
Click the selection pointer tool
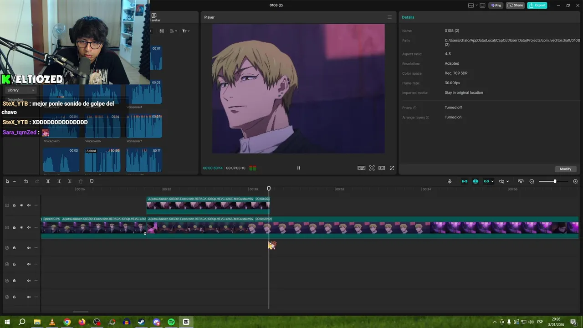(x=7, y=181)
